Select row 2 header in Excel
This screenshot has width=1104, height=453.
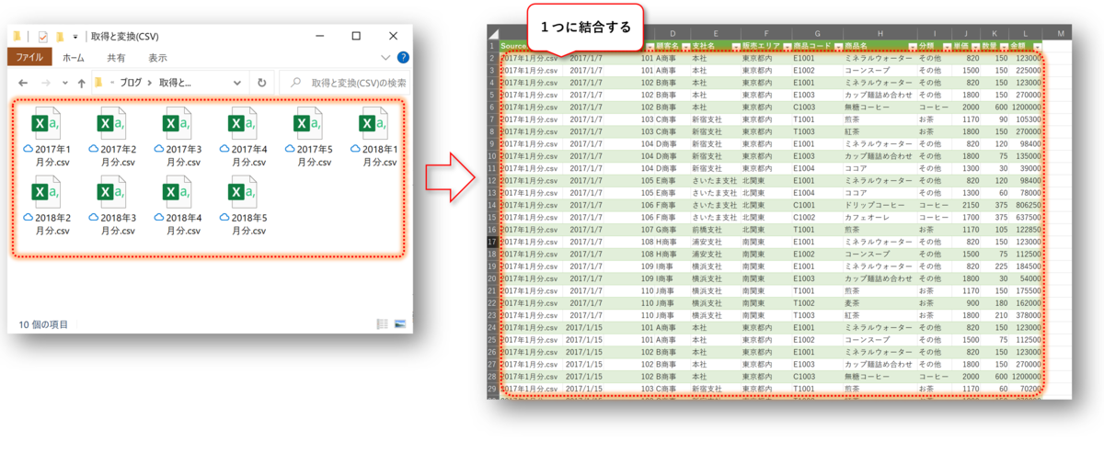click(492, 57)
